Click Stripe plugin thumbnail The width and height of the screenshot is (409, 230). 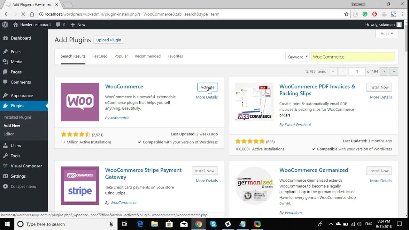[x=80, y=186]
